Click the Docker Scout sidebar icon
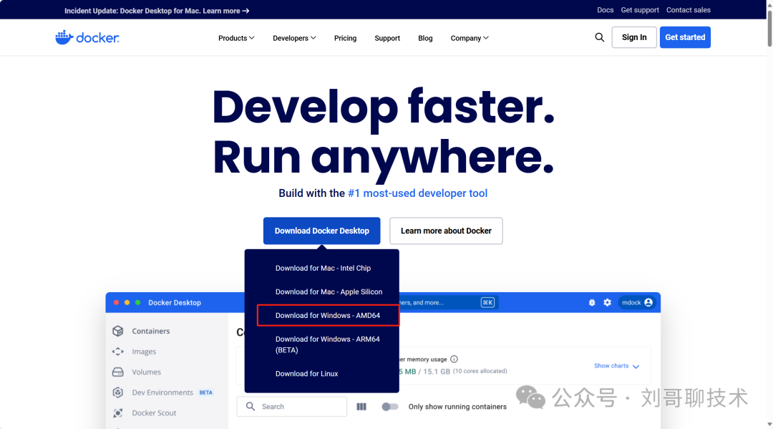Viewport: 773px width, 429px height. click(118, 413)
